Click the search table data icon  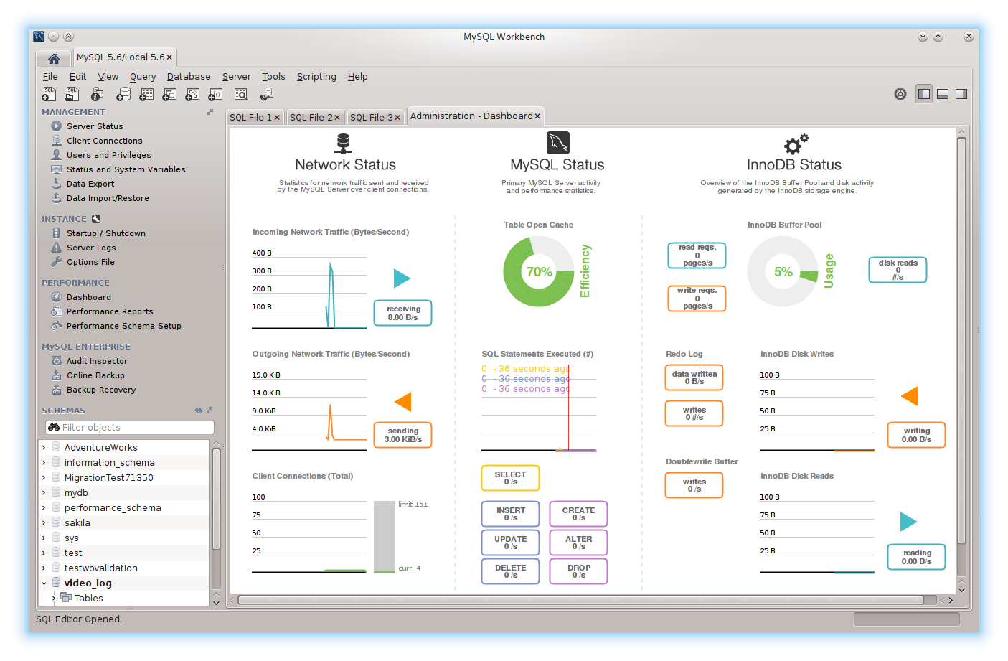click(241, 94)
